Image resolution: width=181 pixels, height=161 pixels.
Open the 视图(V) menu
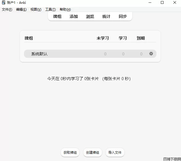tap(36, 10)
